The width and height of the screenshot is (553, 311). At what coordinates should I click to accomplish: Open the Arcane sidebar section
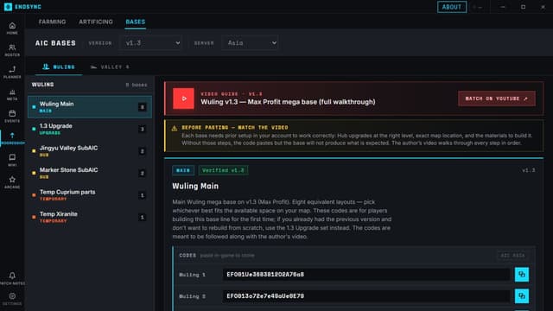[x=12, y=182]
